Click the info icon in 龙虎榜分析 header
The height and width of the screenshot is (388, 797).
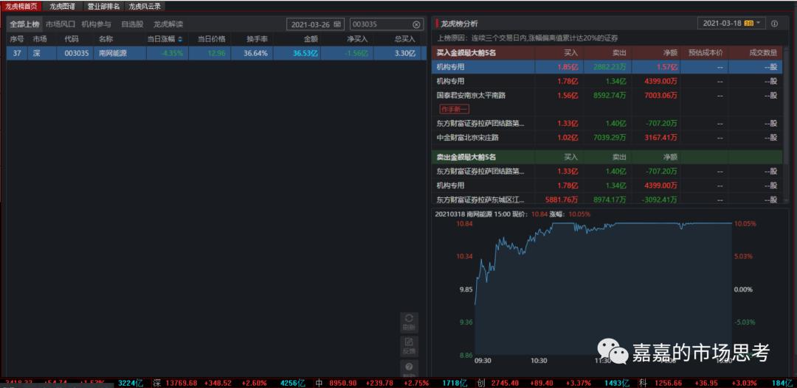pyautogui.click(x=775, y=24)
